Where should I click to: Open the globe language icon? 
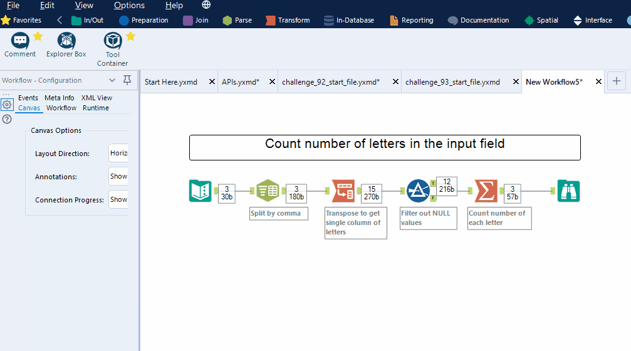(x=206, y=5)
